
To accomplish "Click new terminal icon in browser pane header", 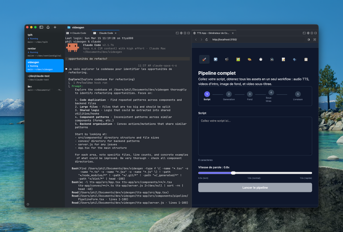I will tap(304, 33).
